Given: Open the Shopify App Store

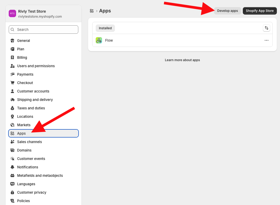Looking at the screenshot, I should [259, 11].
